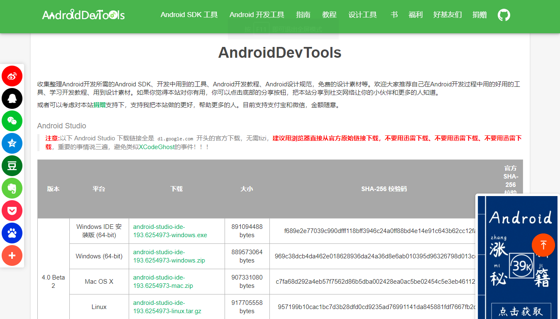Click the 大小 column header

[x=247, y=189]
